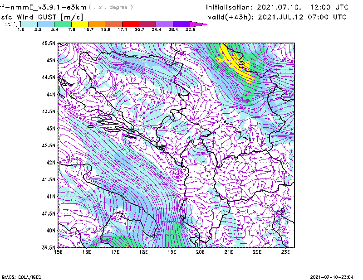Click the green 5.4–7.9 legend swatch
This screenshot has width=363, height=280.
tap(63, 24)
